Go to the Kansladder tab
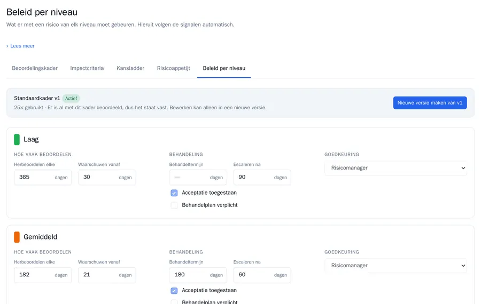The image size is (481, 304). point(130,68)
